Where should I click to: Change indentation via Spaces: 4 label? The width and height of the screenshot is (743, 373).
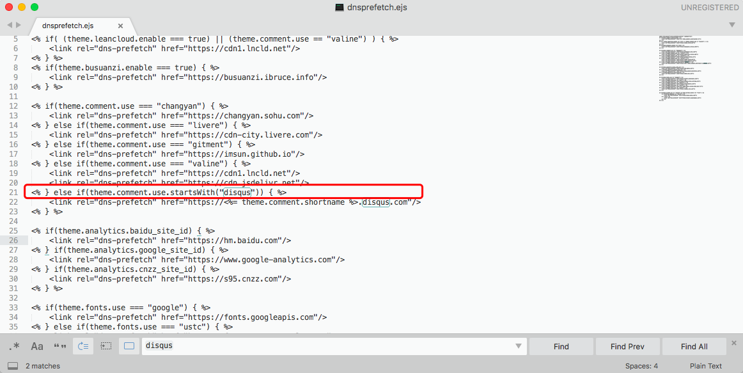pyautogui.click(x=641, y=365)
